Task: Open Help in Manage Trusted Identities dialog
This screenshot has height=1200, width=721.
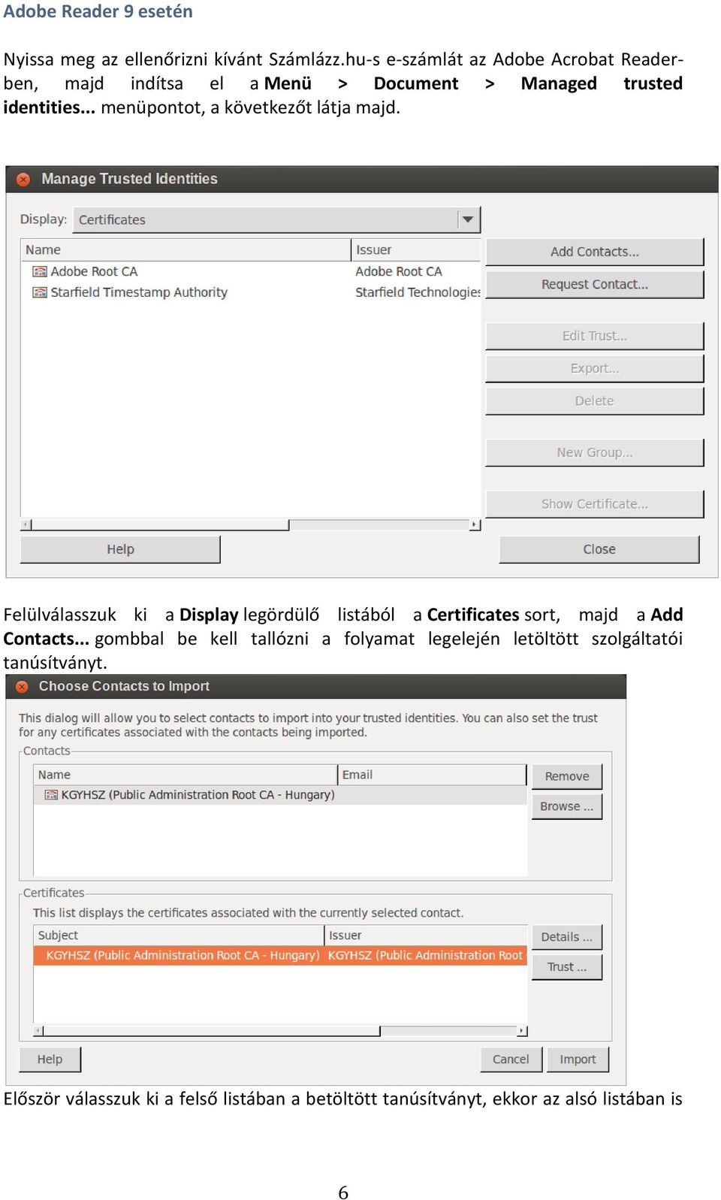Action: 120,549
